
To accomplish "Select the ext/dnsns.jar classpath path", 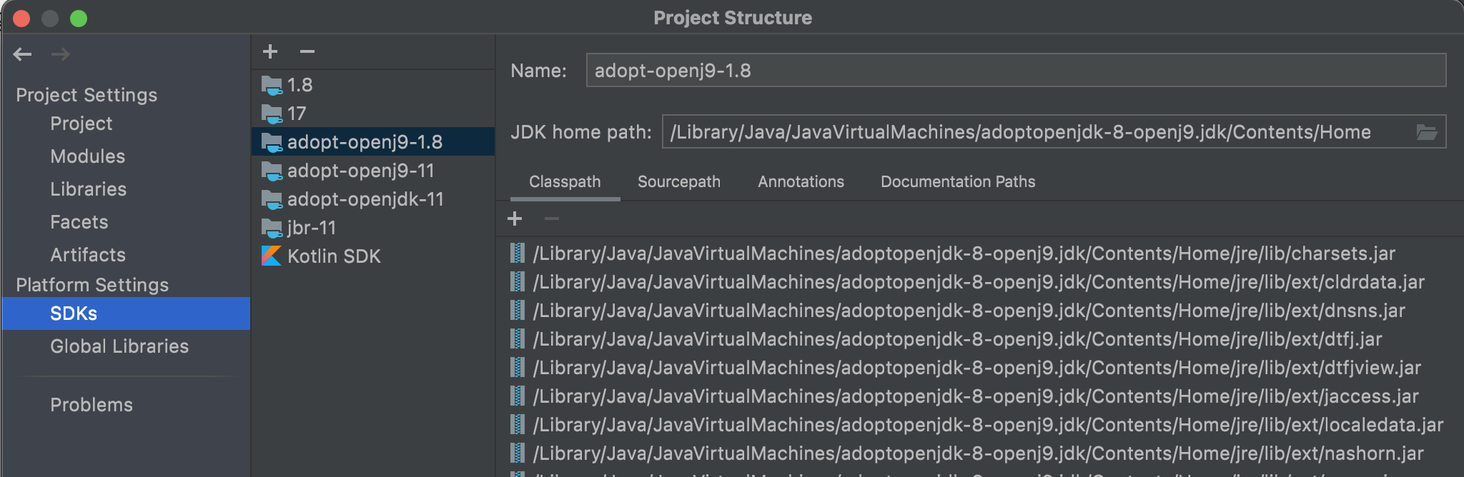I will coord(969,311).
